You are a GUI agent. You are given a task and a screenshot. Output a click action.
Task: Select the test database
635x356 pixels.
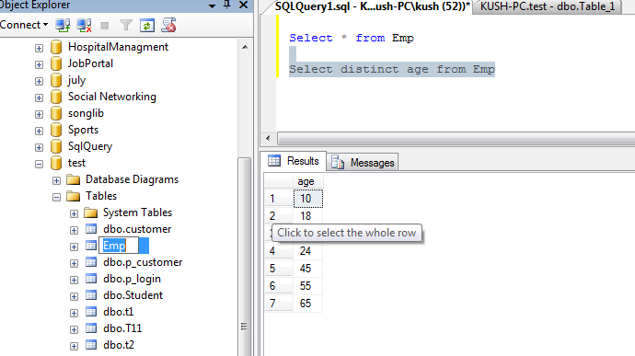click(76, 163)
